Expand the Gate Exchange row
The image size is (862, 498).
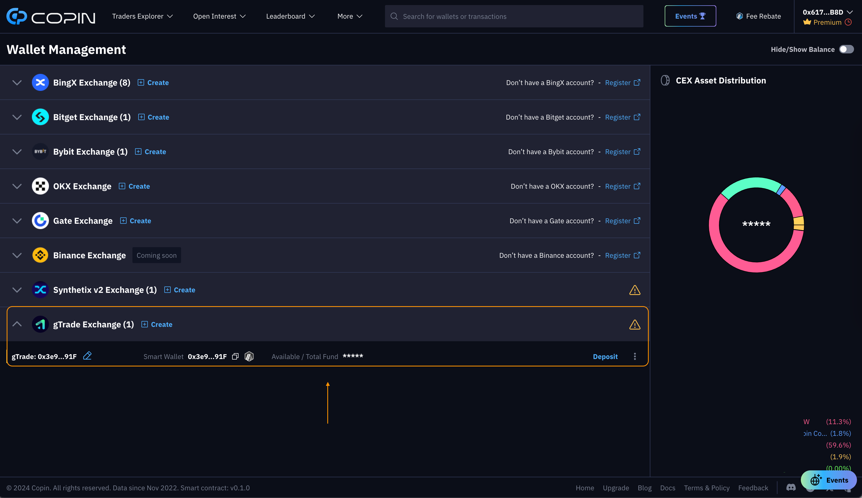tap(17, 221)
